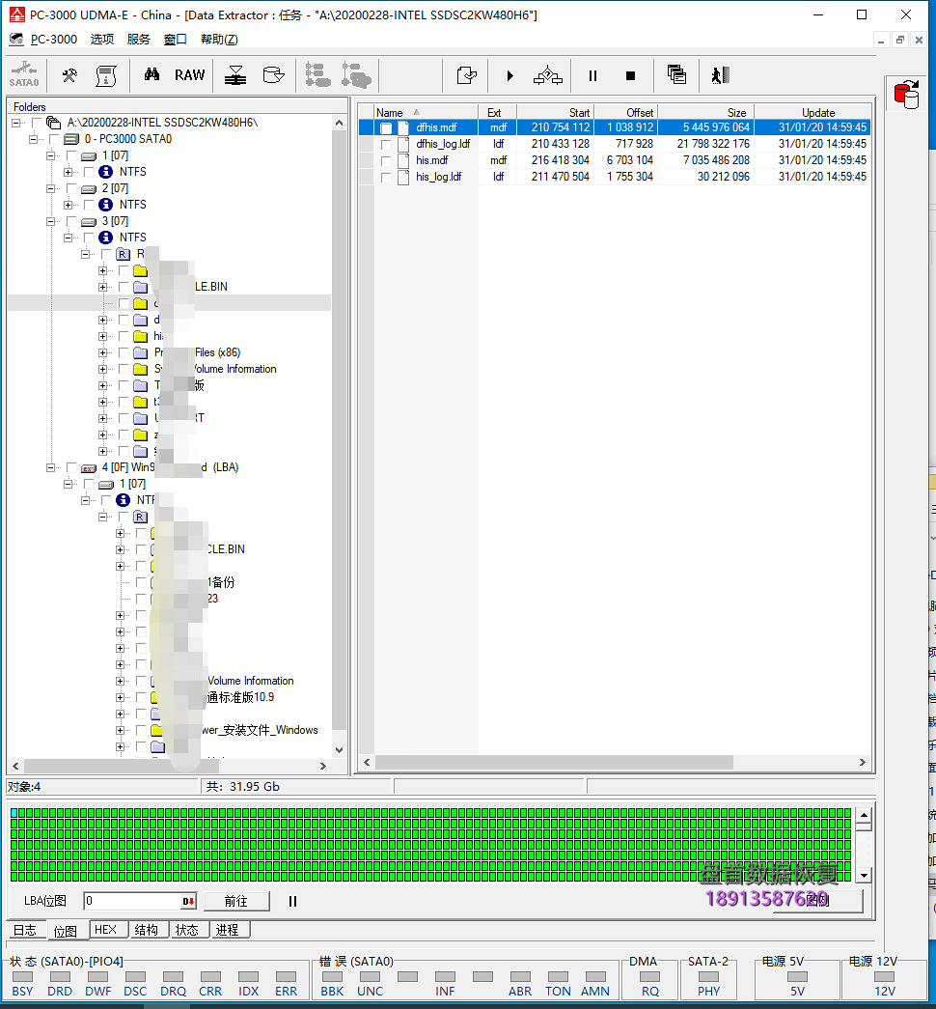This screenshot has height=1009, width=936.
Task: Open the 帮助(Z) menu
Action: pyautogui.click(x=219, y=40)
